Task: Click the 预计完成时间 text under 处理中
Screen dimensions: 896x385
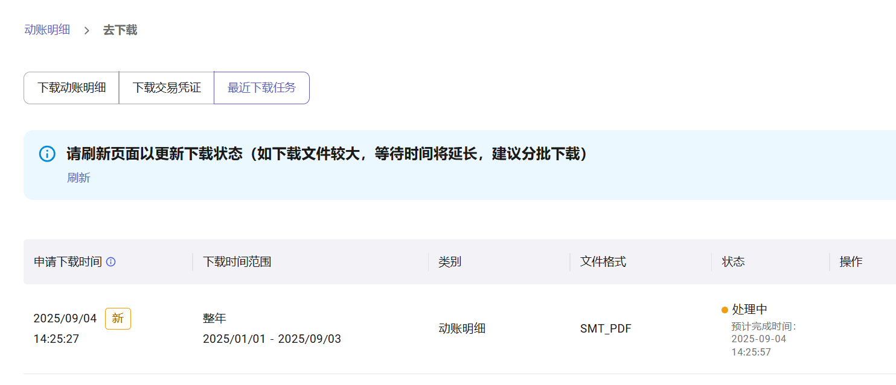Action: 764,327
